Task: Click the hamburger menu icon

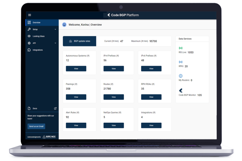Action: click(29, 15)
